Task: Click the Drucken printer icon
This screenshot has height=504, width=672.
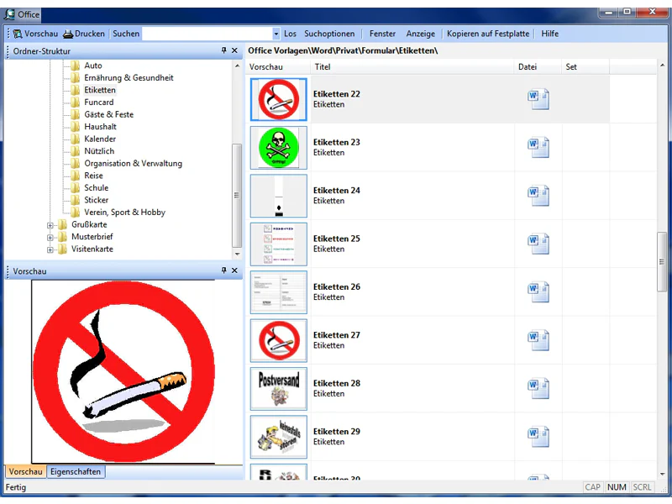Action: [68, 34]
